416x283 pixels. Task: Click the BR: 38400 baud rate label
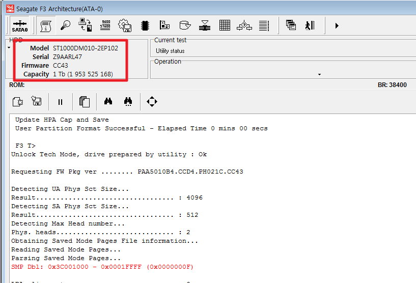coord(392,85)
